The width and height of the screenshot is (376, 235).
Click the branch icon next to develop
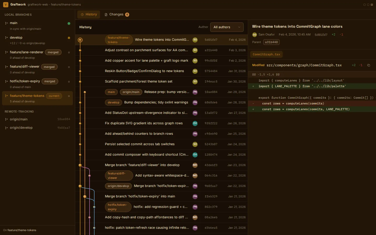7,38
